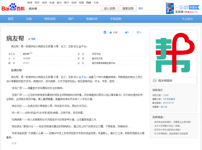Screen dimensions: 202x150
Task: Go to 文库 in top links
Action: 96,3
